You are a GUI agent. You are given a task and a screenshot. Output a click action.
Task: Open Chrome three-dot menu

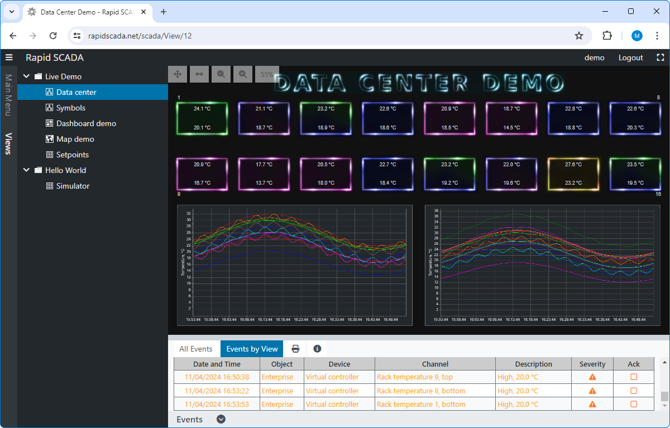tap(657, 36)
